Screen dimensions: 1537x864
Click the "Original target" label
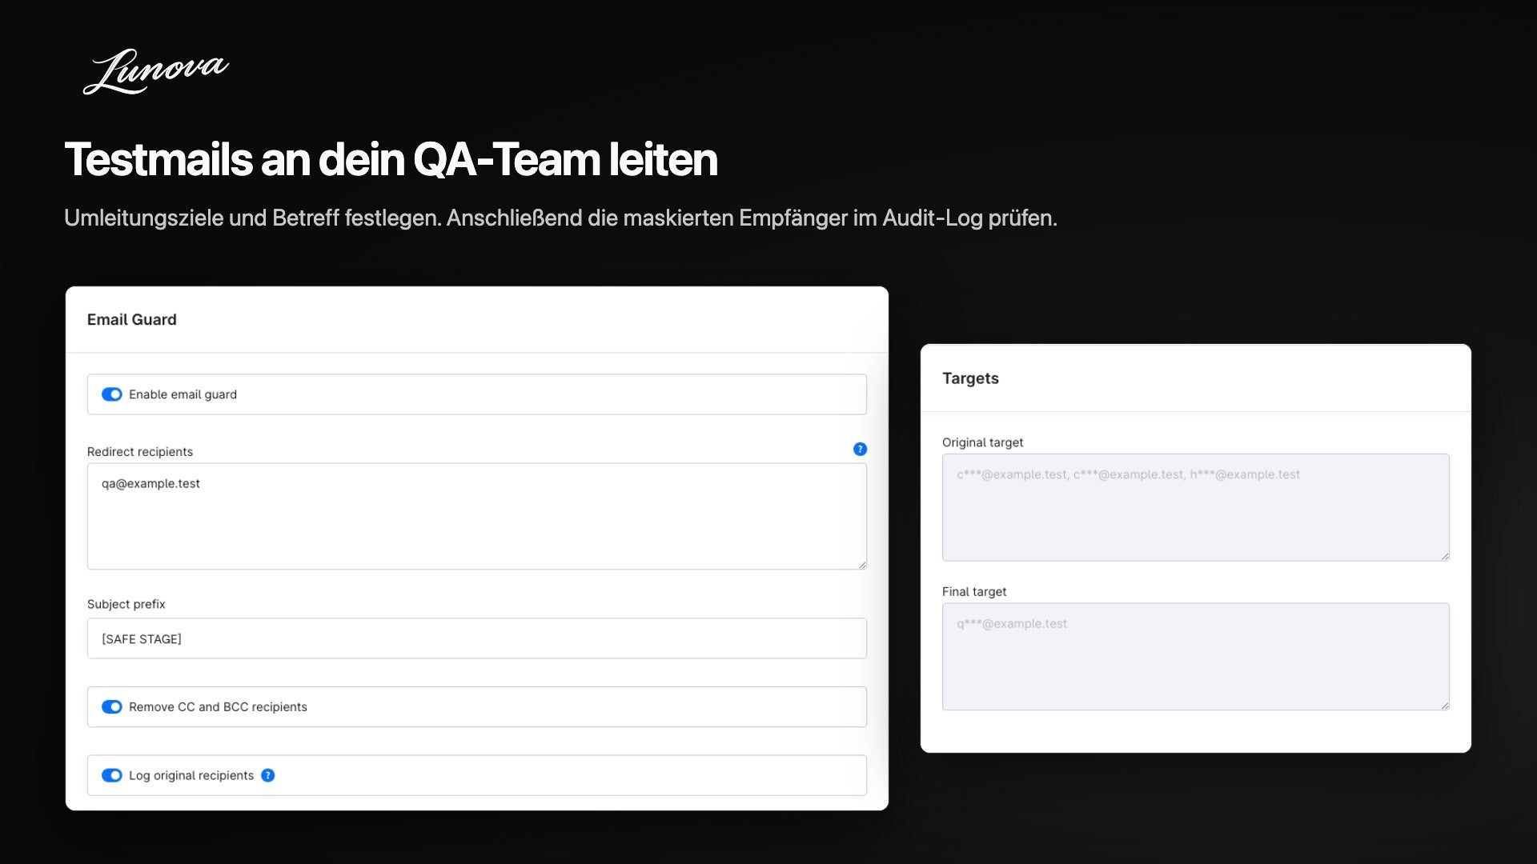click(x=982, y=442)
